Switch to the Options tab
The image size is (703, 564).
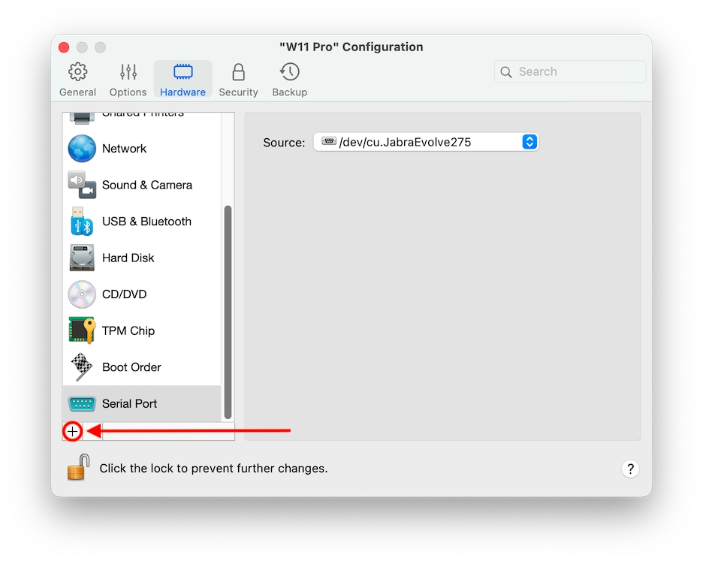pos(128,80)
